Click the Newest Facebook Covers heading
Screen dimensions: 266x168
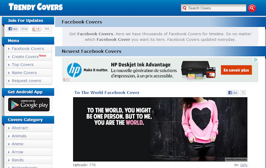(91, 51)
